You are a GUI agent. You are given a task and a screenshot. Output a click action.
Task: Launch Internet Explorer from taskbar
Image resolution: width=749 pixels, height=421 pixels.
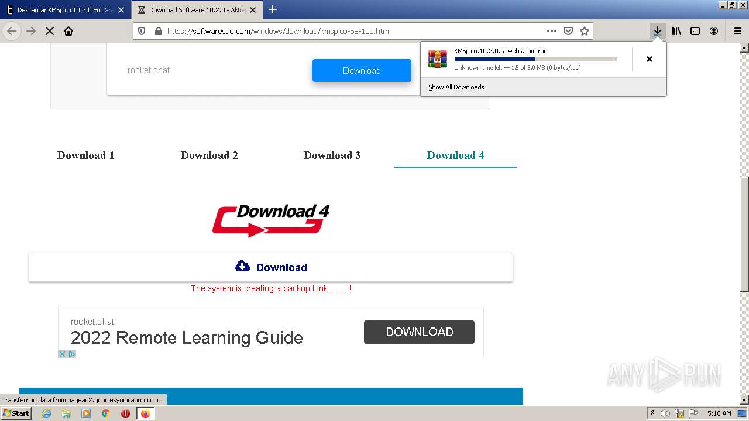46,413
